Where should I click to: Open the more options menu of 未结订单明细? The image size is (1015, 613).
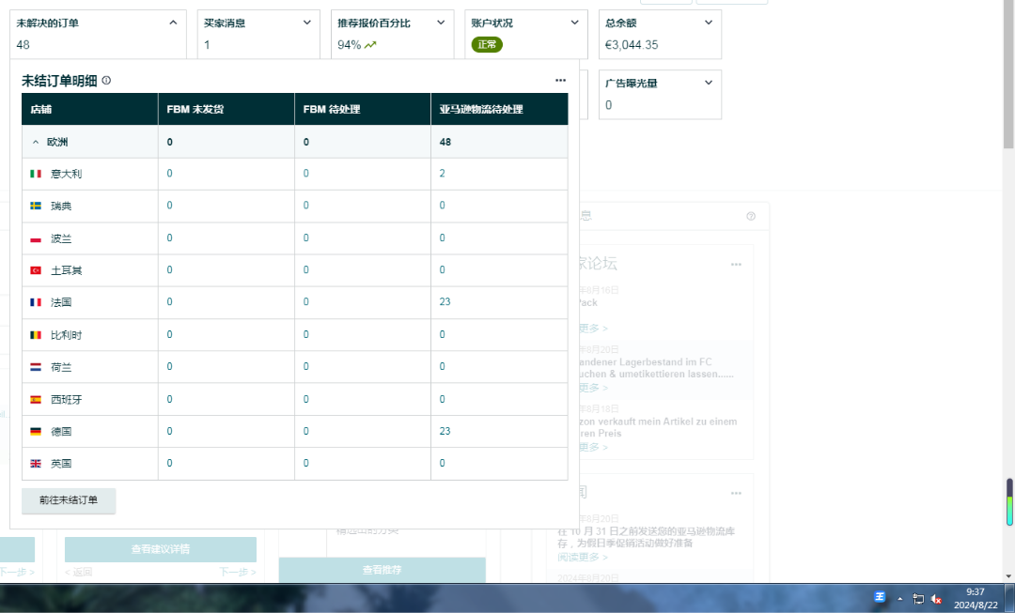click(560, 80)
